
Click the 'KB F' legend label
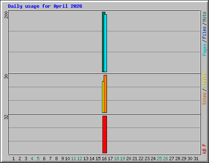tap(204, 149)
